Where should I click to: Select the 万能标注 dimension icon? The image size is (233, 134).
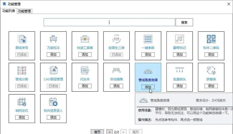53,39
